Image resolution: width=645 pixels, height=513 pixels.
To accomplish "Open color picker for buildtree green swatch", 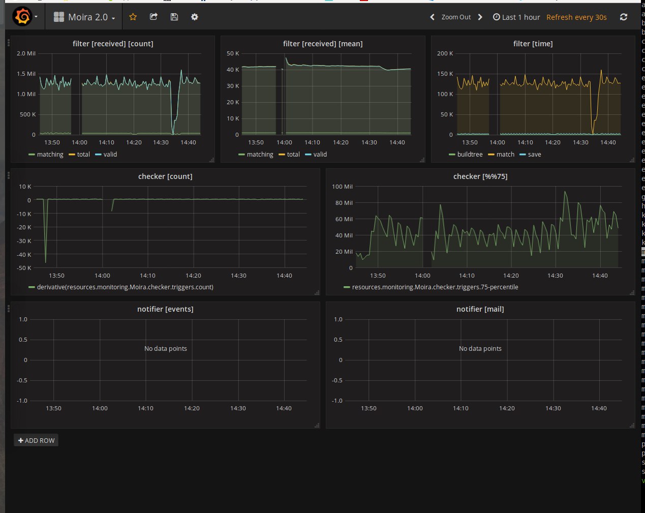I will click(452, 155).
